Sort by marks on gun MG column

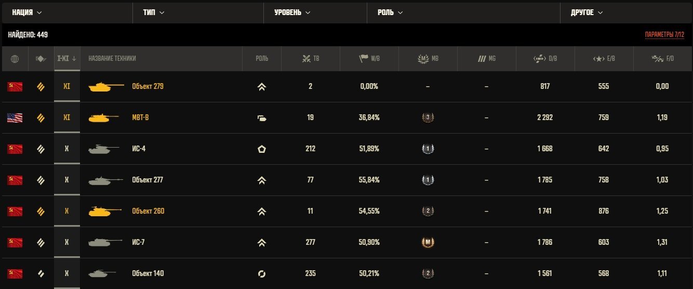click(x=487, y=59)
